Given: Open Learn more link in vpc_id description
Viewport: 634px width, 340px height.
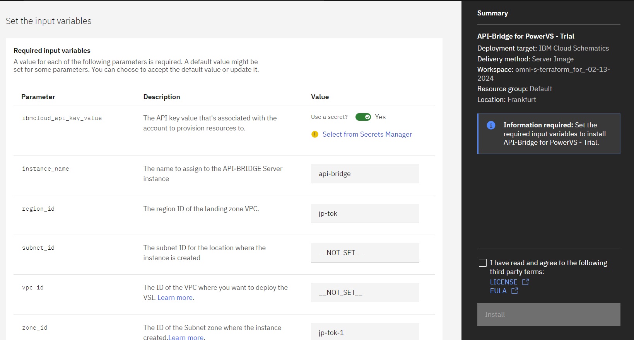Looking at the screenshot, I should point(175,298).
